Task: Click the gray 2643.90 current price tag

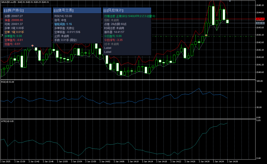Action: pos(260,23)
